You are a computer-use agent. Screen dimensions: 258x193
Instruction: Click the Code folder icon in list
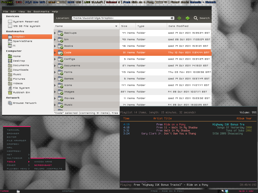coord(60,53)
